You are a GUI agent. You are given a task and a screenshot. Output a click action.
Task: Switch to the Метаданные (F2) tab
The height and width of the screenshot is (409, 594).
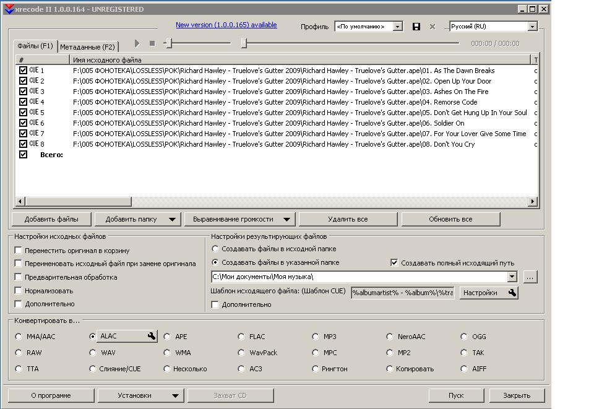point(87,47)
